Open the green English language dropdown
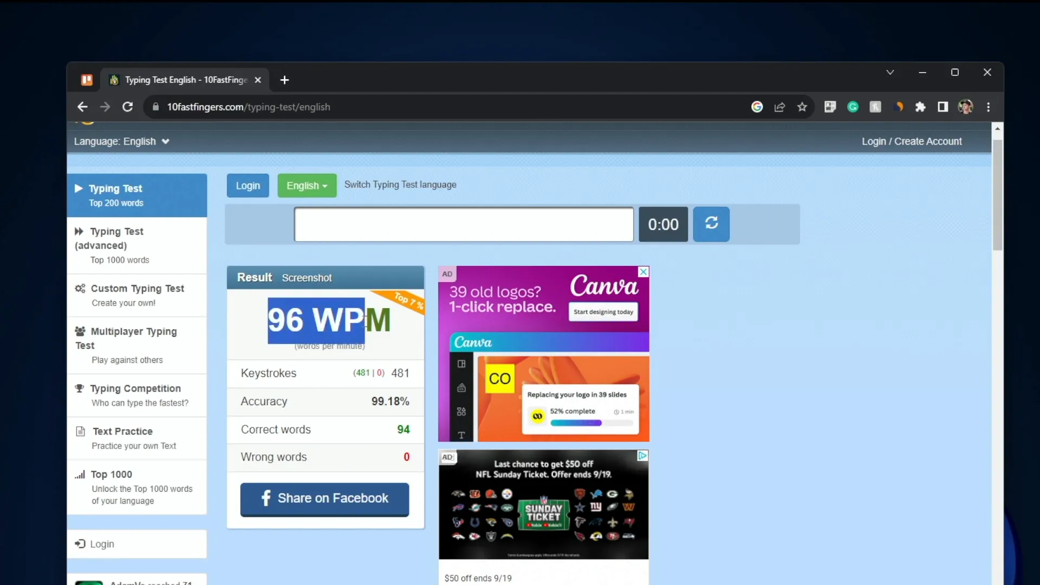 (307, 186)
